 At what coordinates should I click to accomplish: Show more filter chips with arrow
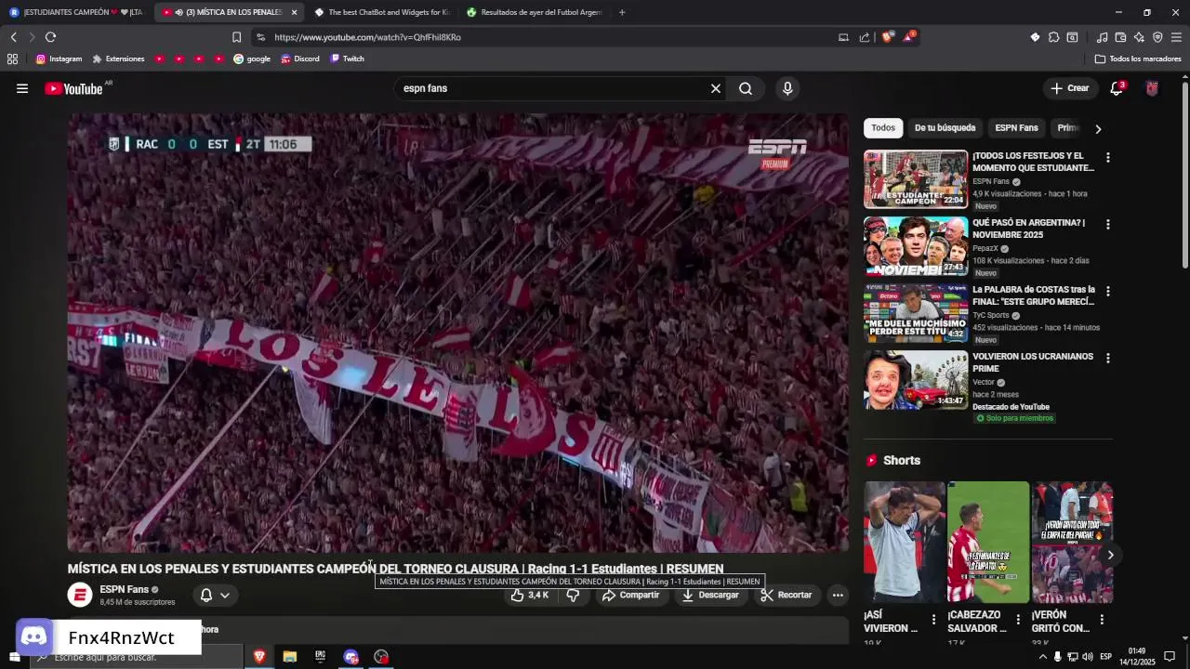point(1098,128)
